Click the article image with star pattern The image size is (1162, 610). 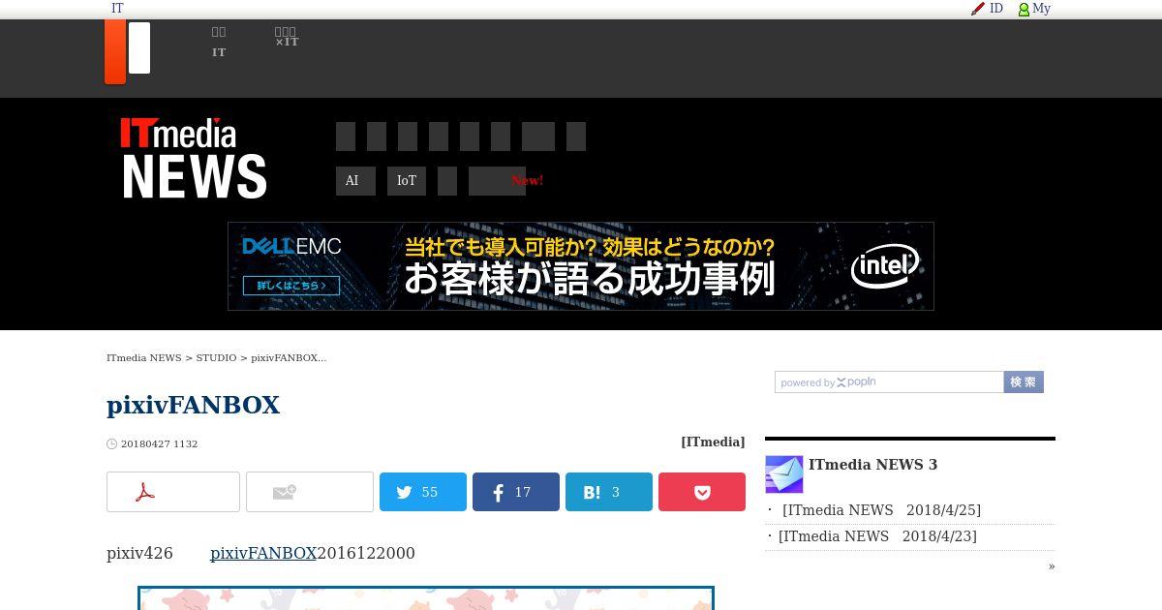pyautogui.click(x=426, y=598)
